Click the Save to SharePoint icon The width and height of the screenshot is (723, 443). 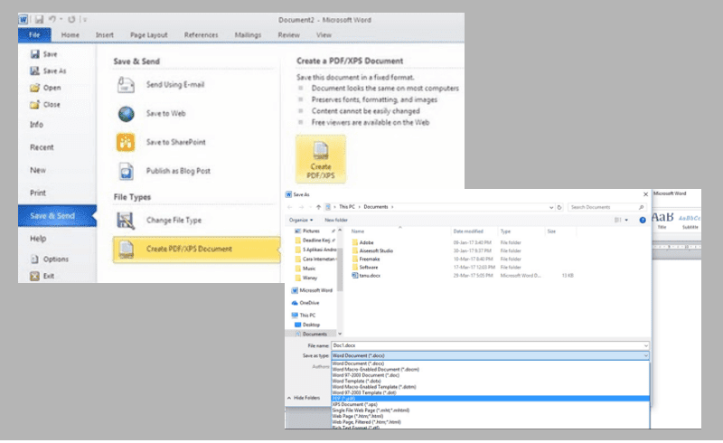pyautogui.click(x=126, y=142)
